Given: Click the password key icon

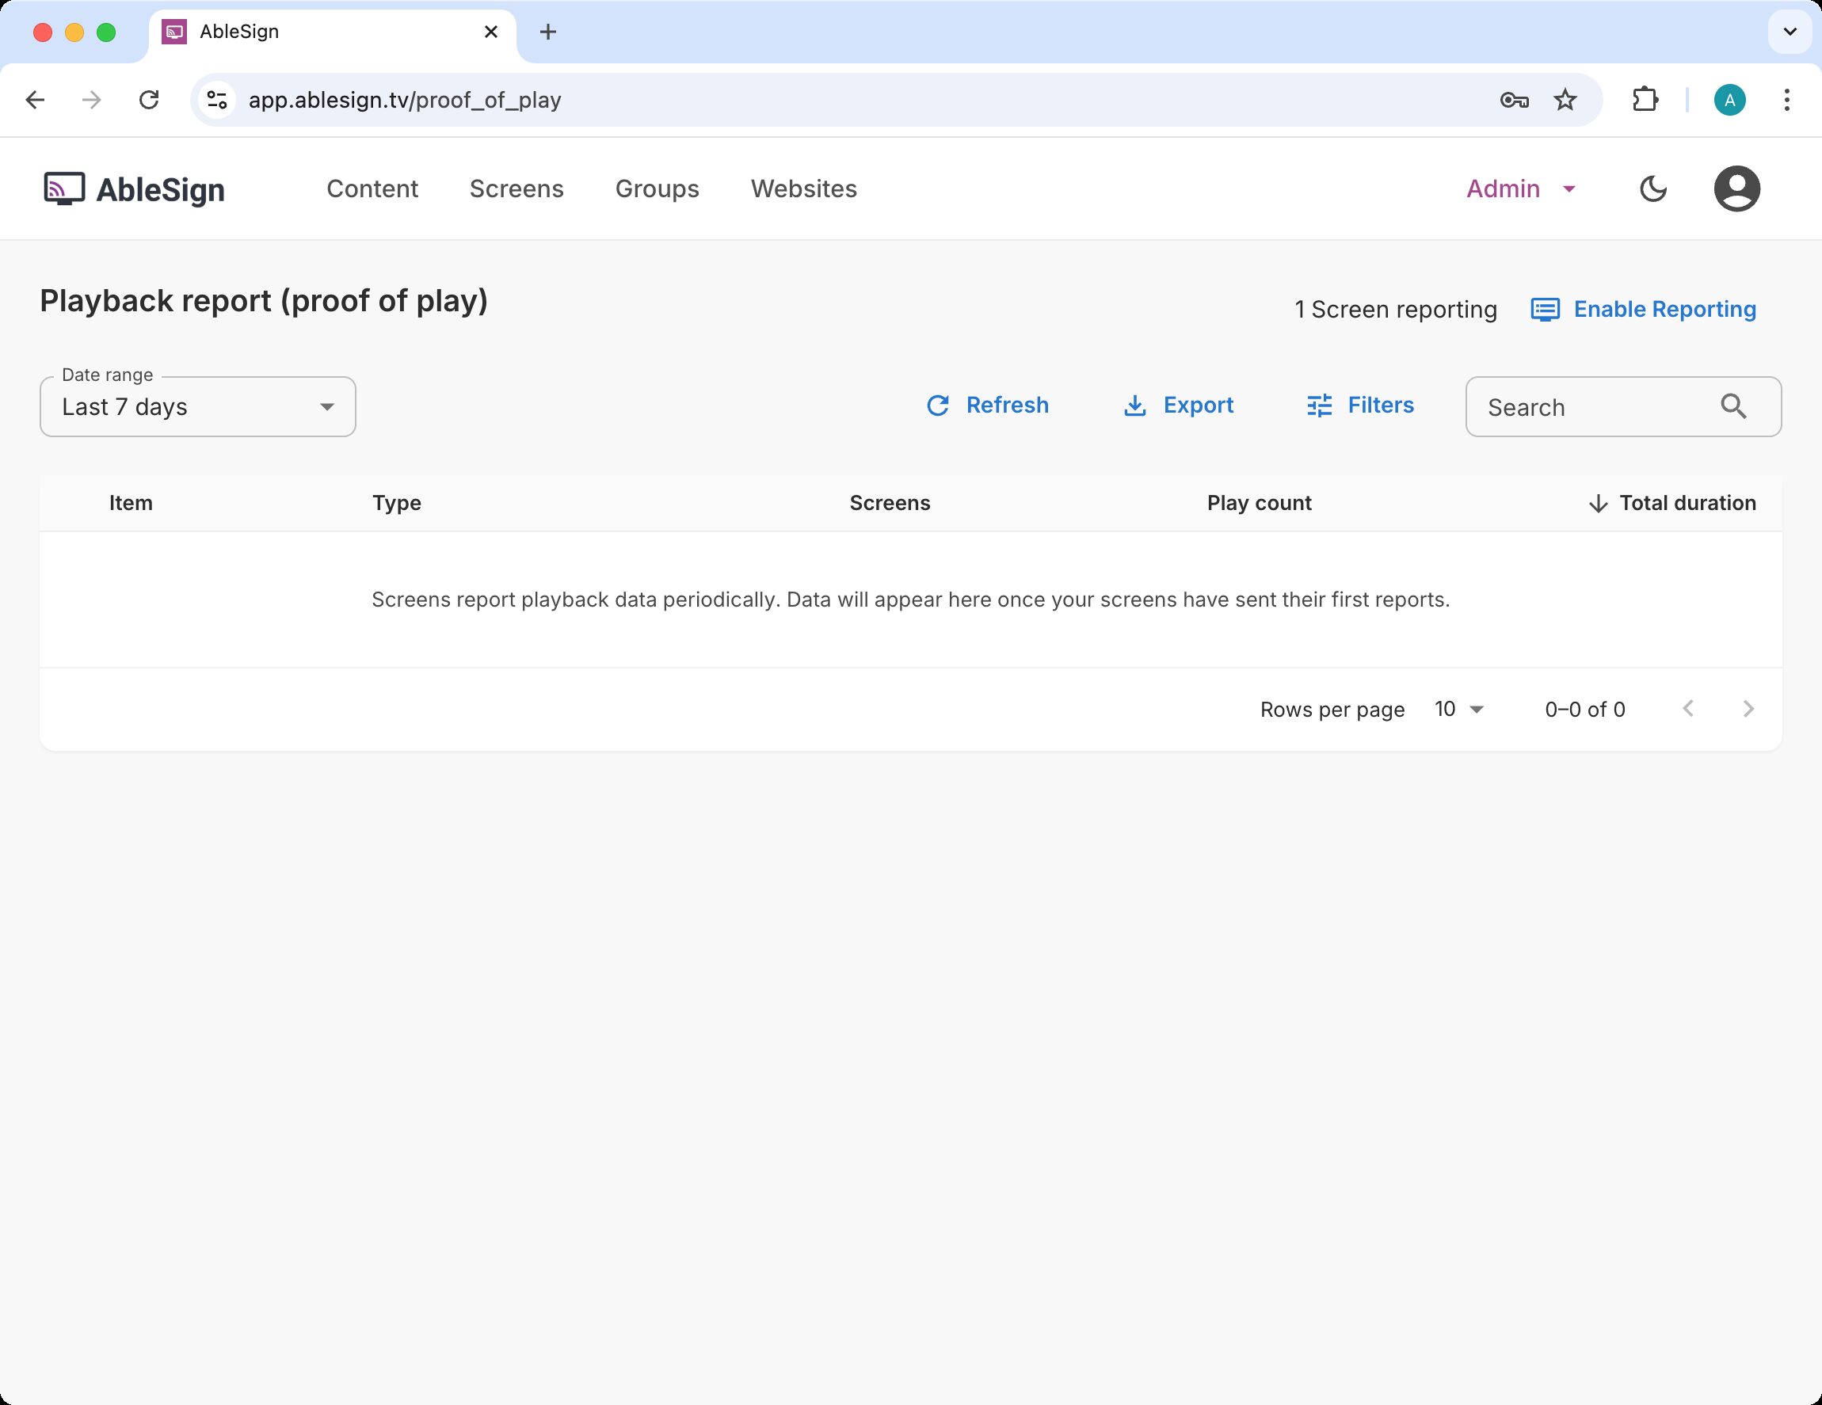Looking at the screenshot, I should pos(1513,100).
